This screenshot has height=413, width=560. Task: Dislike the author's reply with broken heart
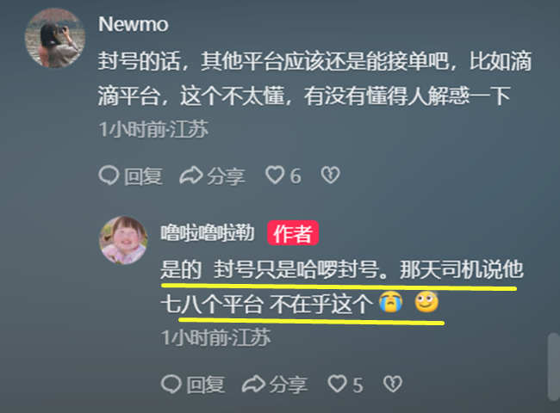(393, 384)
